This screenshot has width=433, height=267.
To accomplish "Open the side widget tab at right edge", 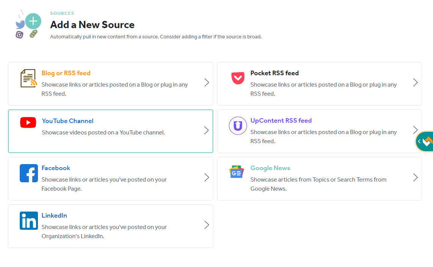I will 424,142.
